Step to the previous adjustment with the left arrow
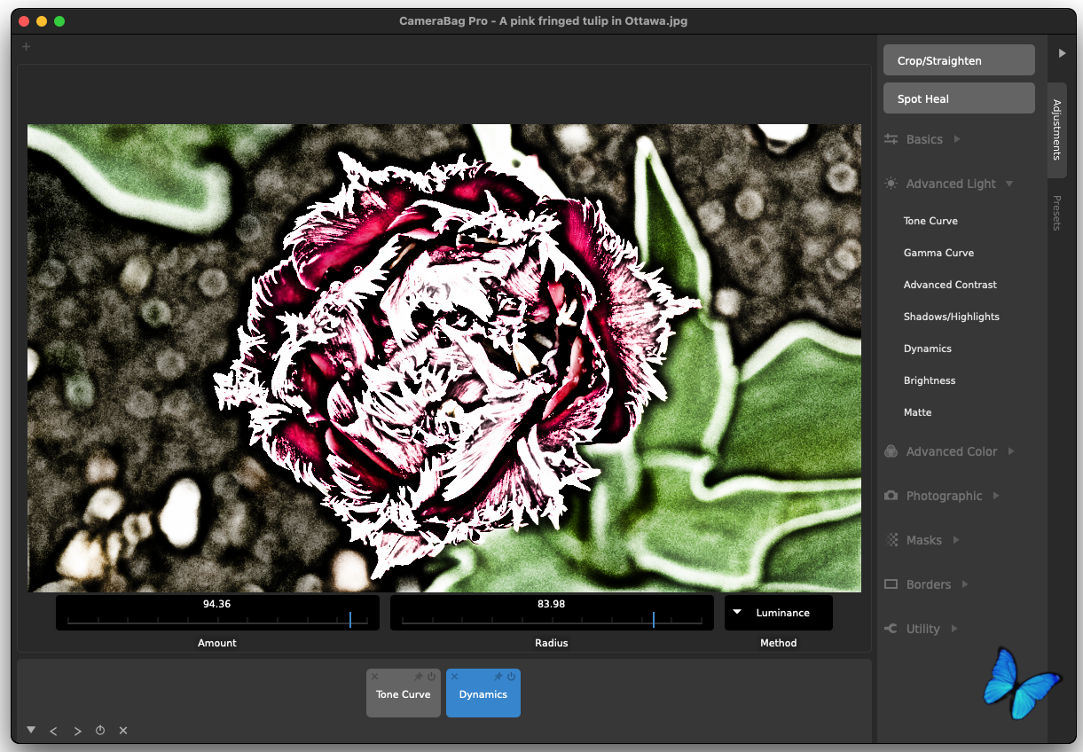 coord(53,731)
